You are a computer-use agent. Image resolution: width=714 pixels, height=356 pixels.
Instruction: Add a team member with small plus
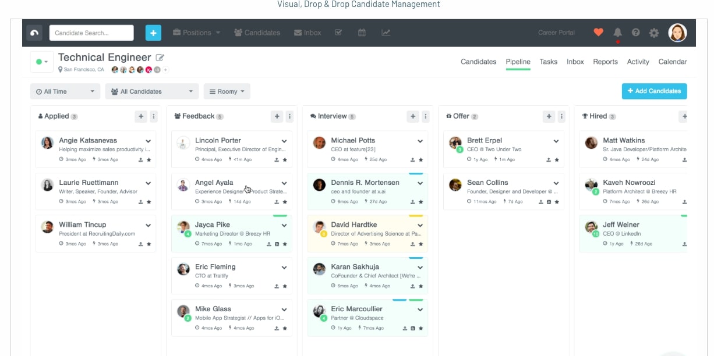tap(165, 70)
